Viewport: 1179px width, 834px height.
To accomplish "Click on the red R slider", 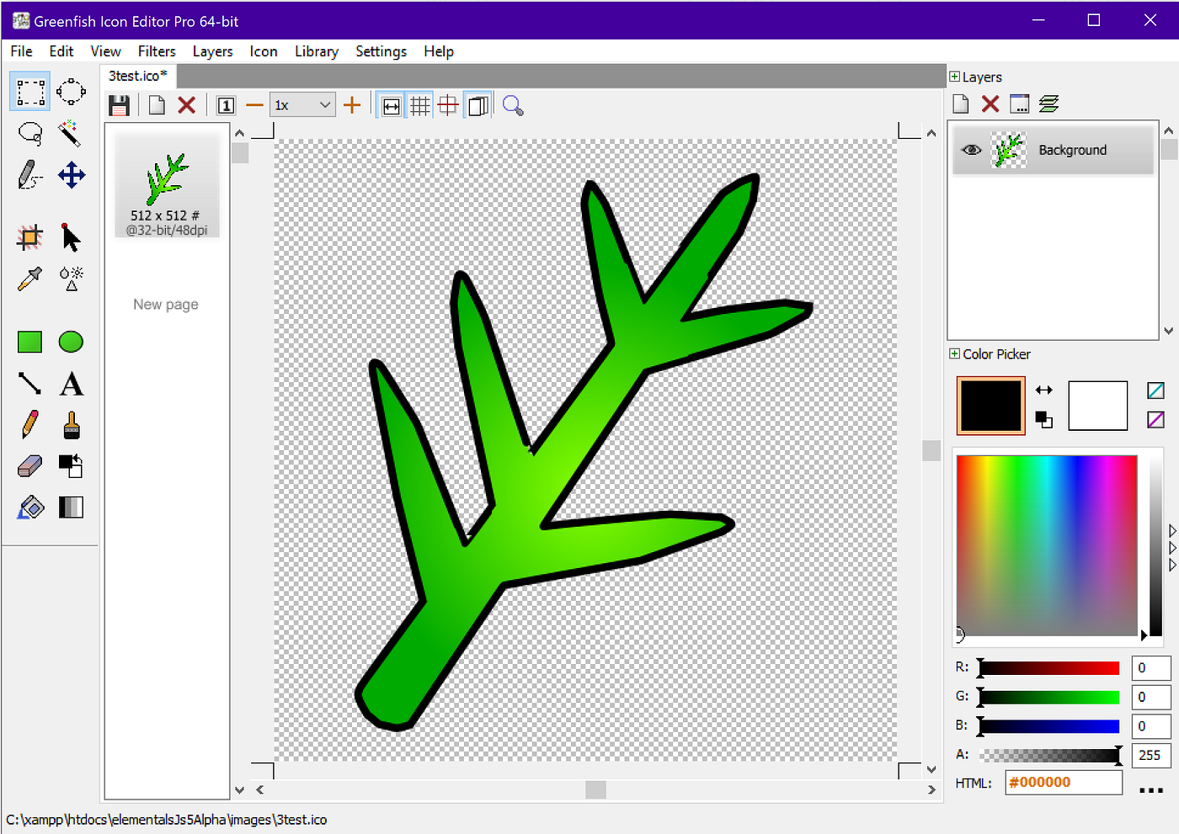I will click(1049, 668).
